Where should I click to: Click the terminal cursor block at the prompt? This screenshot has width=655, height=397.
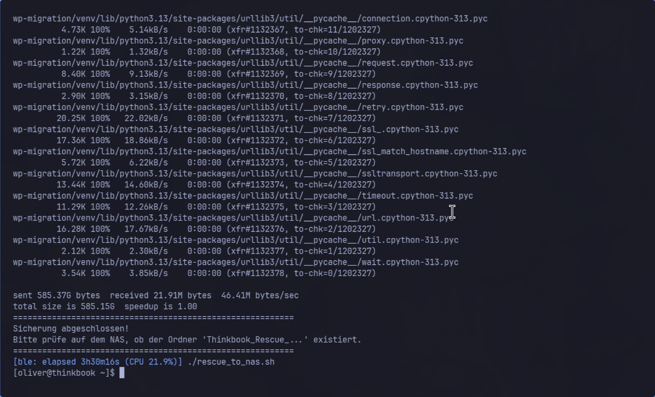click(x=122, y=373)
